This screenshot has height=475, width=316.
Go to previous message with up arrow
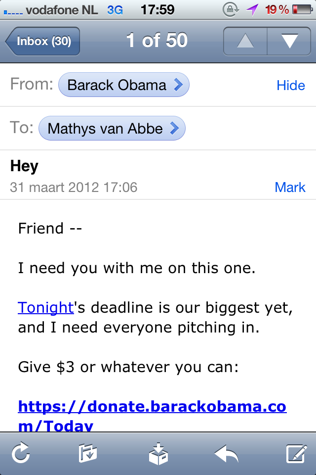click(245, 41)
